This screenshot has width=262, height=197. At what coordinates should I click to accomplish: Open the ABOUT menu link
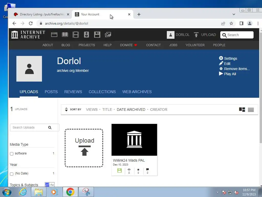coord(48,45)
